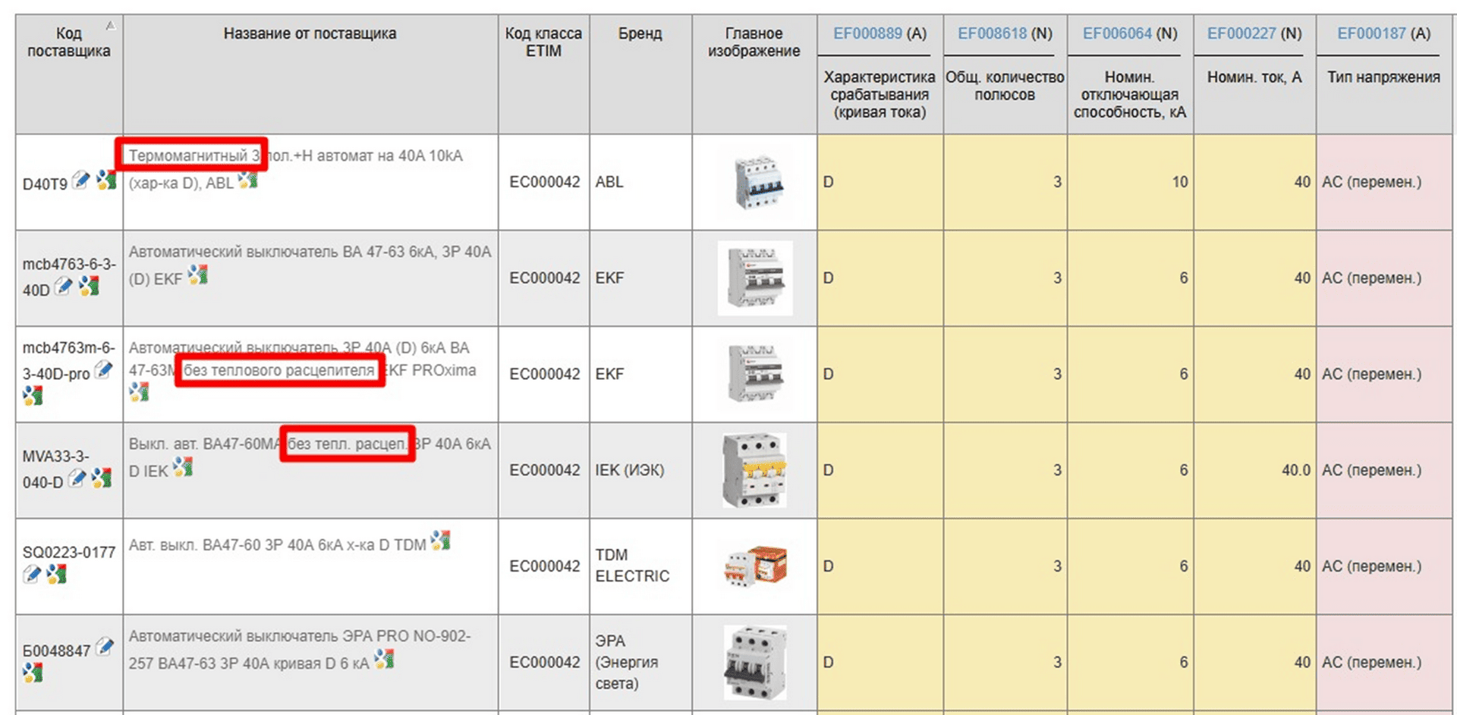Screen dimensions: 1457x715
Task: Sort by the Код поставщика column arrow
Action: pos(111,26)
